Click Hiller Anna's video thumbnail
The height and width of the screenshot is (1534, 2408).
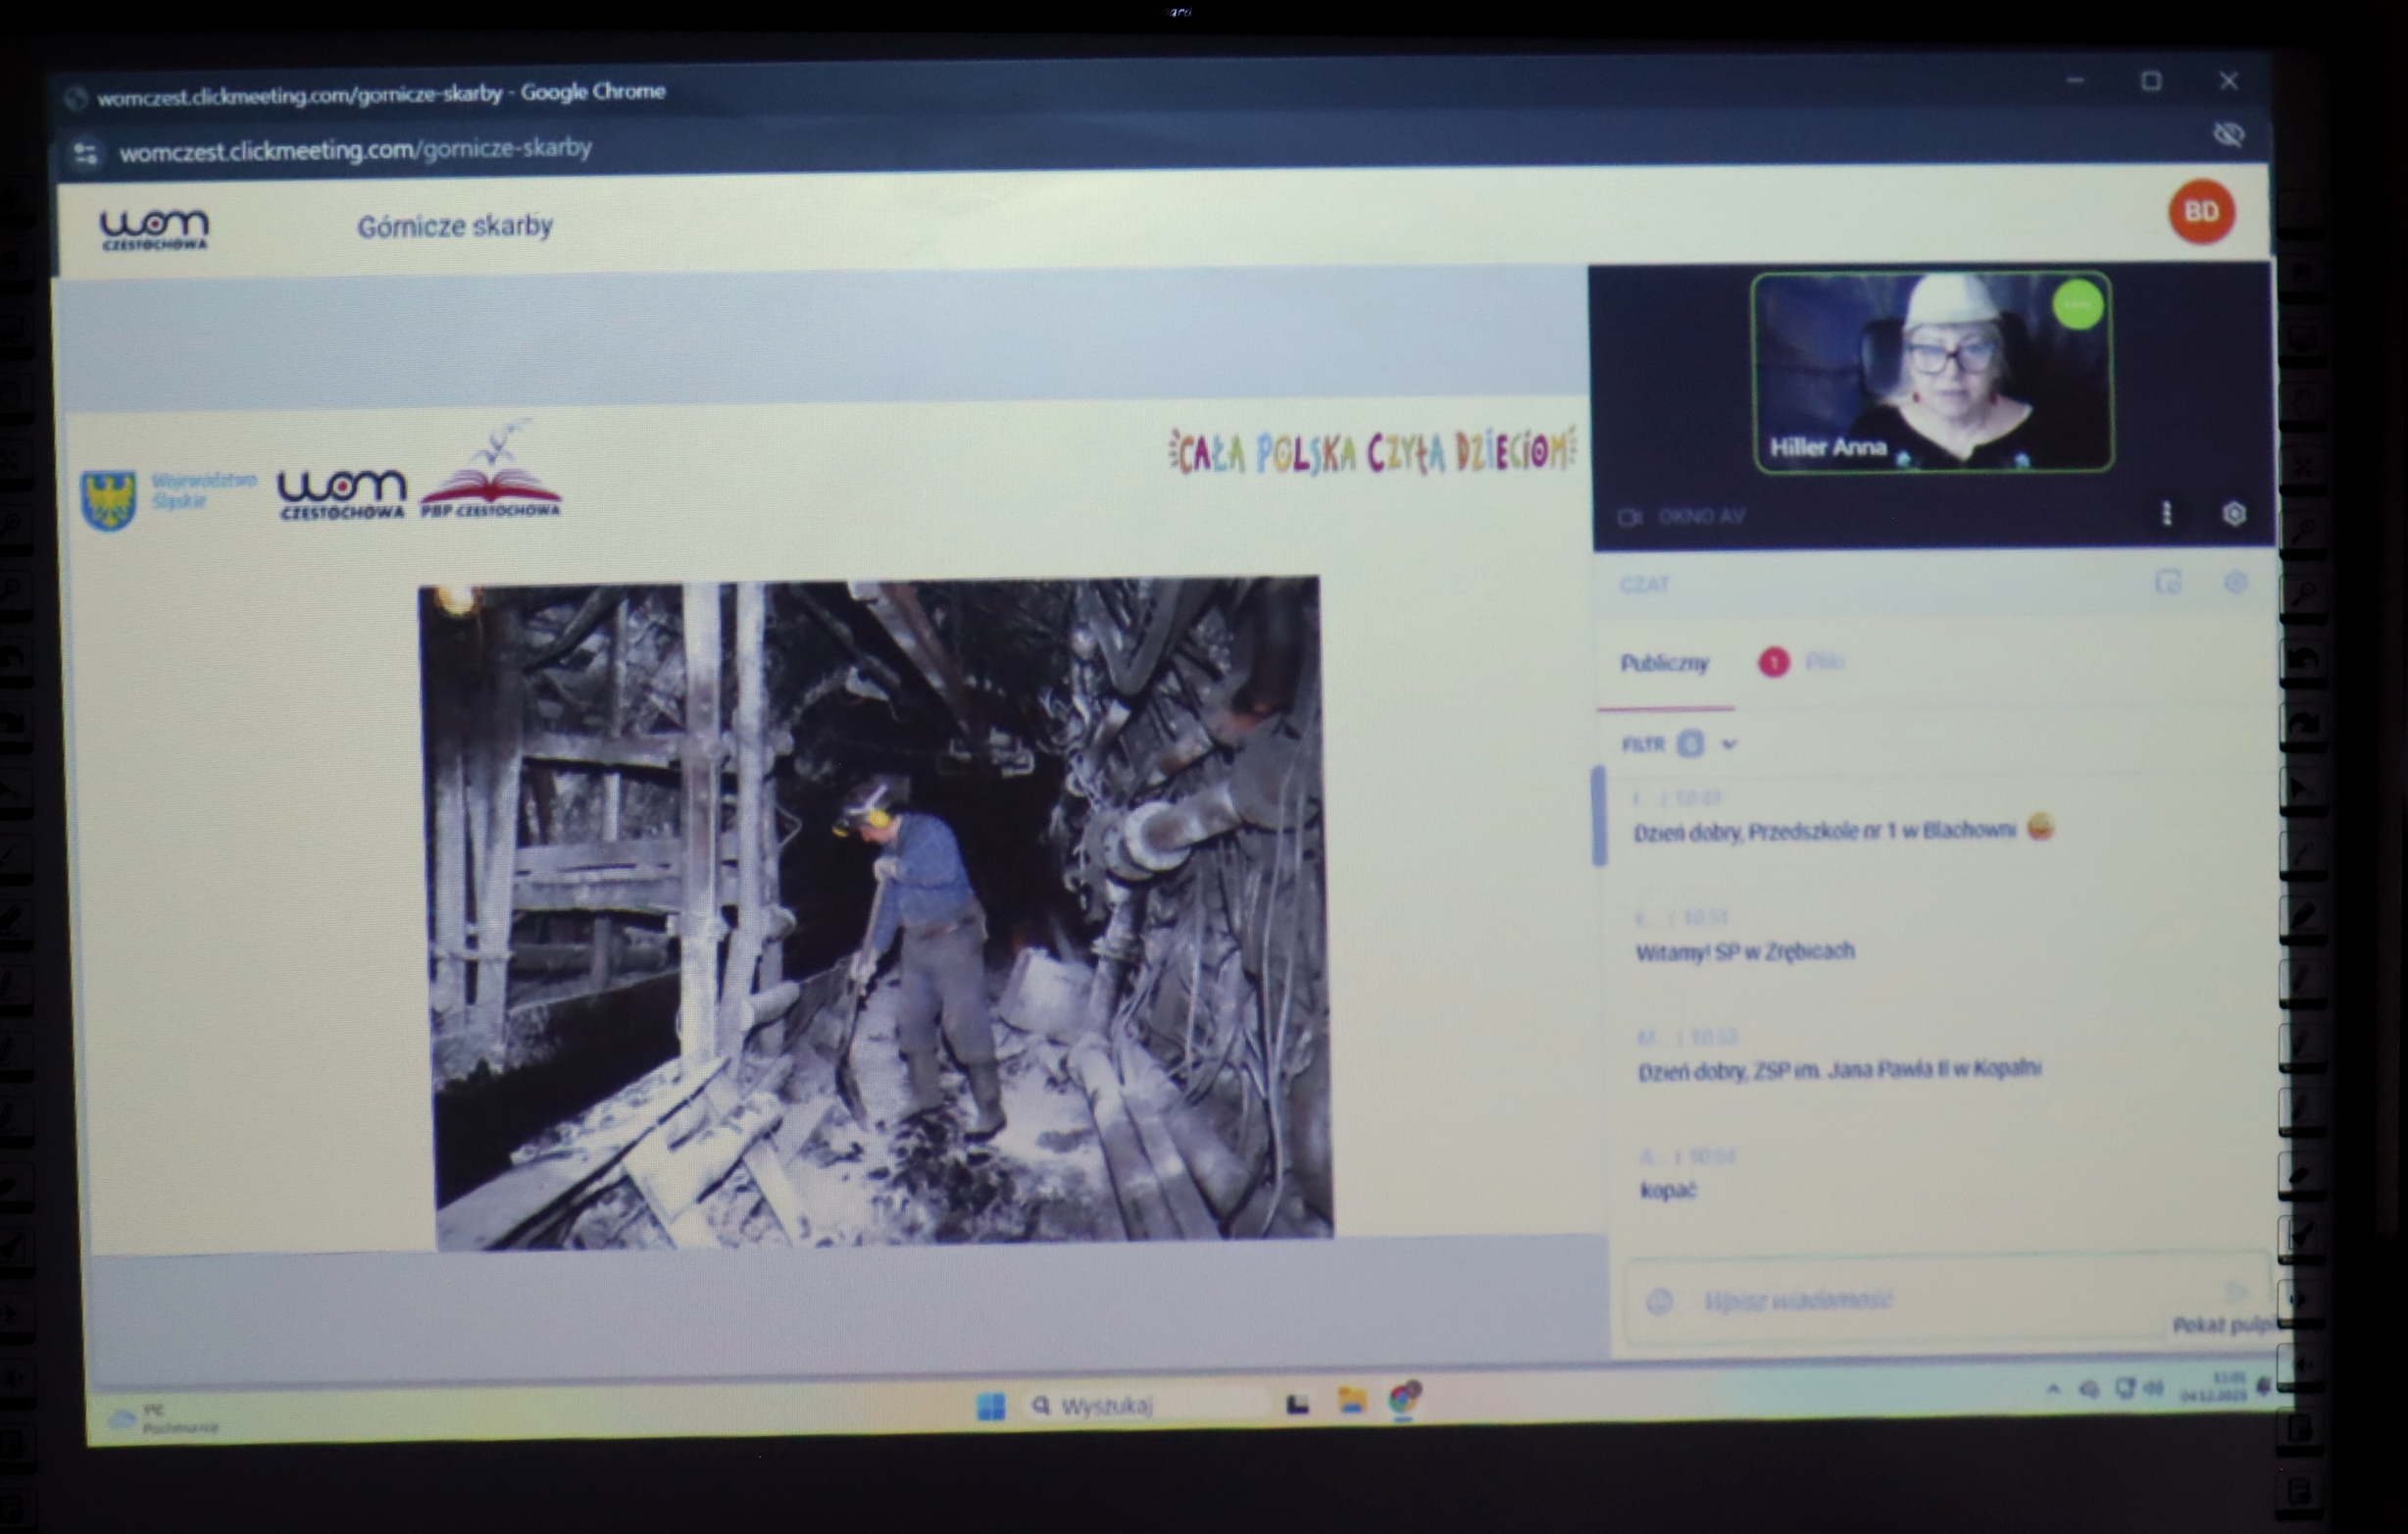click(1932, 373)
